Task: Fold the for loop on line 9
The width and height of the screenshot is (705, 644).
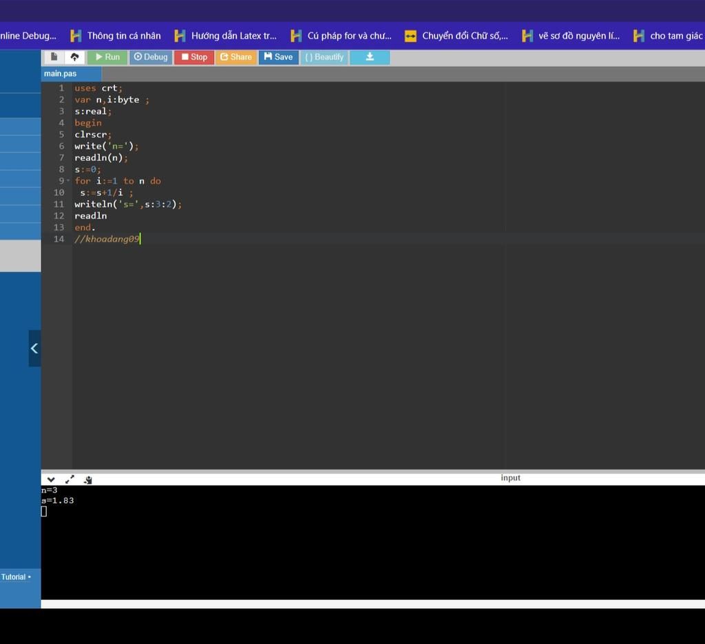Action: coord(68,181)
